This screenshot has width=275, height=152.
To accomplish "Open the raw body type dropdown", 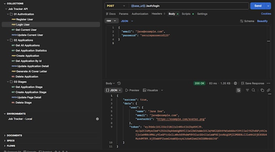I will pos(111,21).
